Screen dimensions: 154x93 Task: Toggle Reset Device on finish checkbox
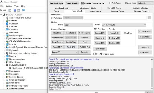click(x=94, y=54)
